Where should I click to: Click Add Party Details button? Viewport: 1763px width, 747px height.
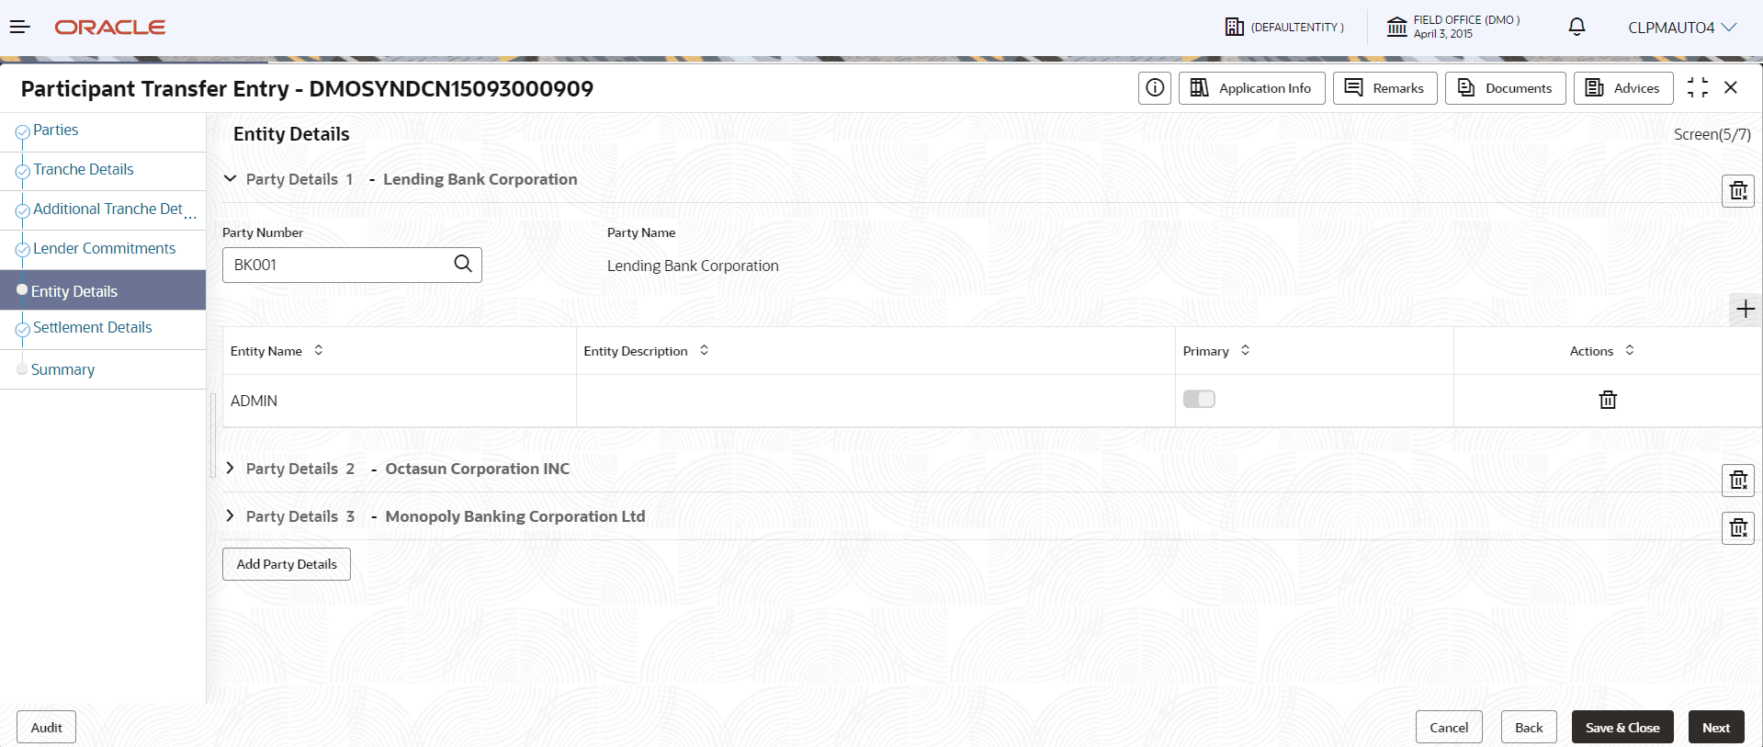pos(287,564)
